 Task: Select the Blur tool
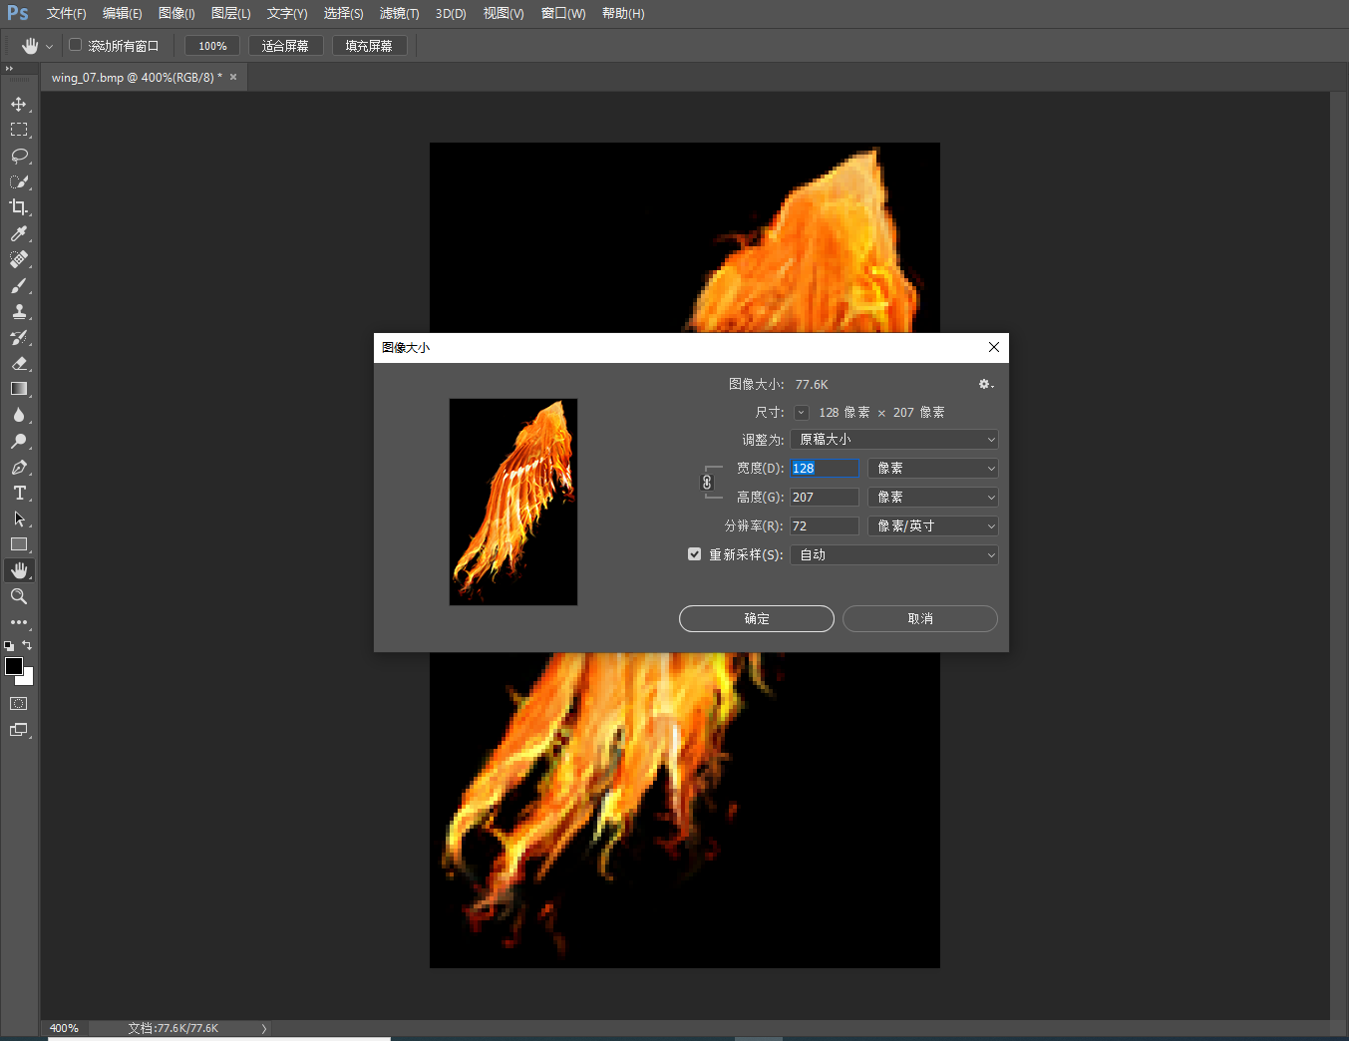tap(19, 415)
